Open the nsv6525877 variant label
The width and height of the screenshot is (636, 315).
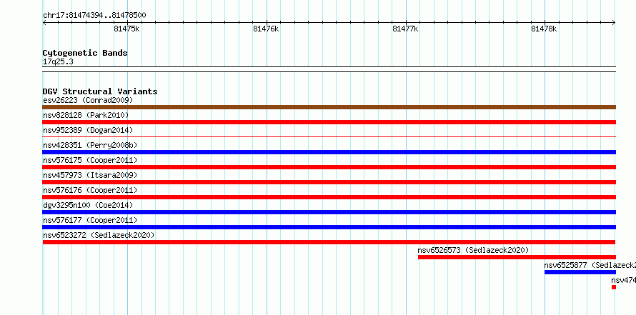[x=590, y=265]
